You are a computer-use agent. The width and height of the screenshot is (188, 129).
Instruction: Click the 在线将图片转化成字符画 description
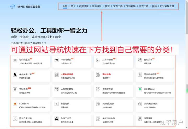(x=154, y=78)
